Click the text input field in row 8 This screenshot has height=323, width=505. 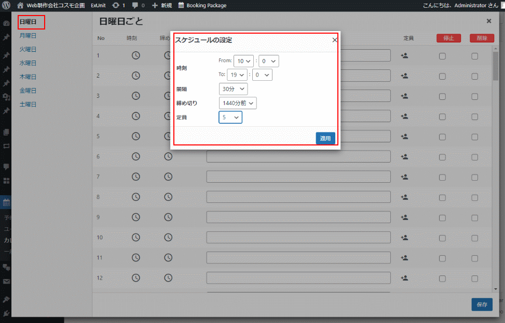click(x=298, y=197)
